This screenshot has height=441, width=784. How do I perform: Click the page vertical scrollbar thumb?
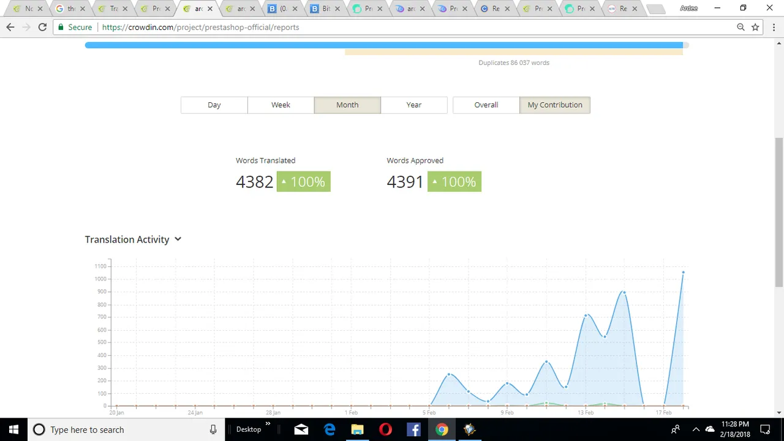779,212
